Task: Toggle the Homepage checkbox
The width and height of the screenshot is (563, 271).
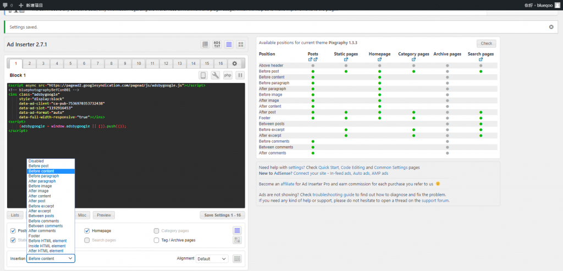Action: pyautogui.click(x=87, y=231)
